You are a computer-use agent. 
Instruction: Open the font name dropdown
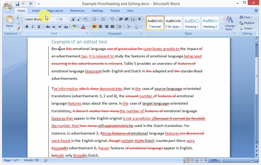[x=57, y=19]
